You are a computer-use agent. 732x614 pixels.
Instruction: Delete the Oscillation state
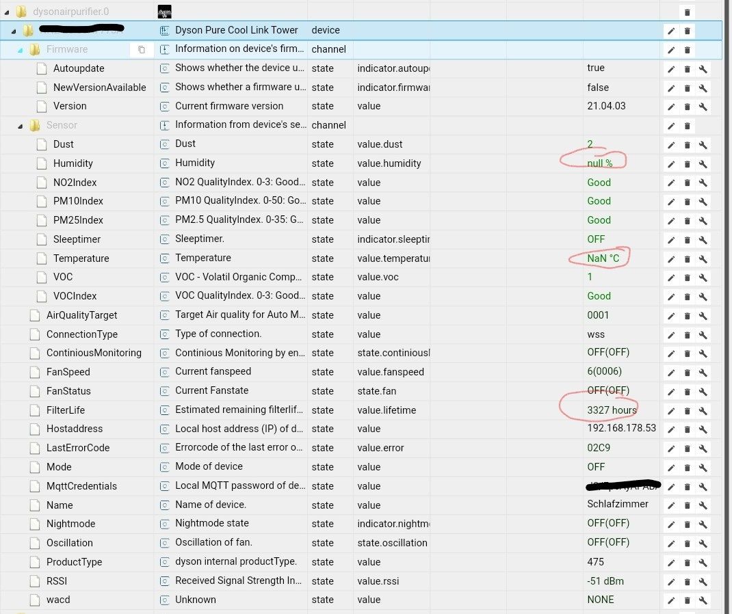pyautogui.click(x=687, y=544)
